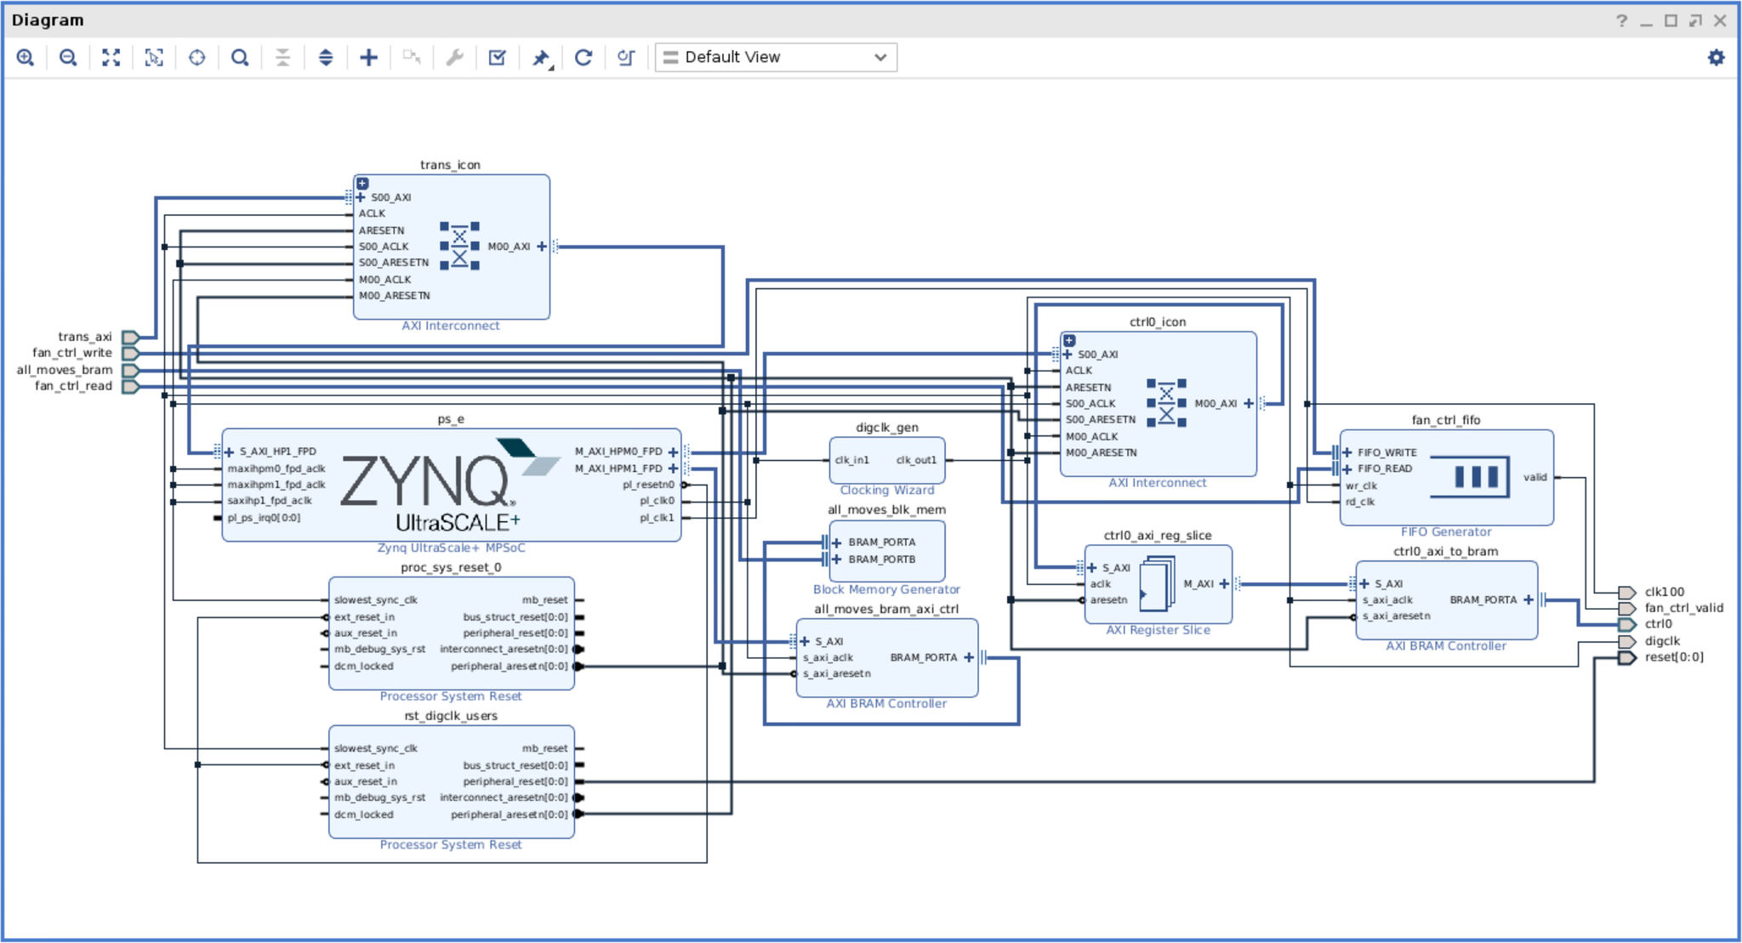Click the Expand All toolbar icon
1742x943 pixels.
click(326, 58)
